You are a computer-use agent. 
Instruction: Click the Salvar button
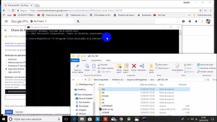click(x=9, y=112)
